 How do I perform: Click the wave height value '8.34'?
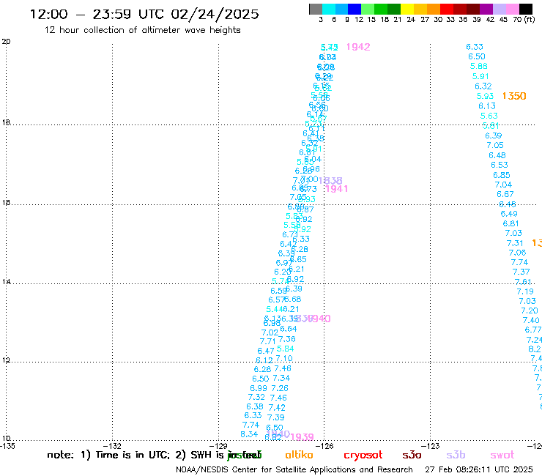(249, 434)
